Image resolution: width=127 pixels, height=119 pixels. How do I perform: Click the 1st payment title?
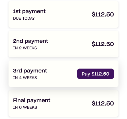pyautogui.click(x=29, y=11)
